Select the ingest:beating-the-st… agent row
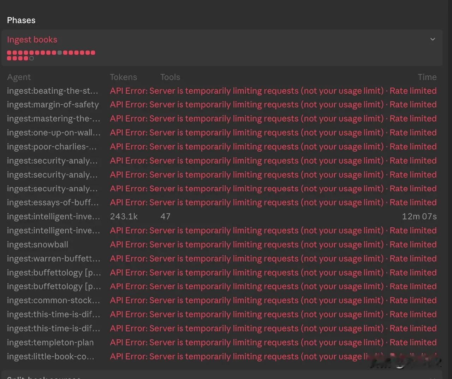This screenshot has height=379, width=452. coord(222,91)
